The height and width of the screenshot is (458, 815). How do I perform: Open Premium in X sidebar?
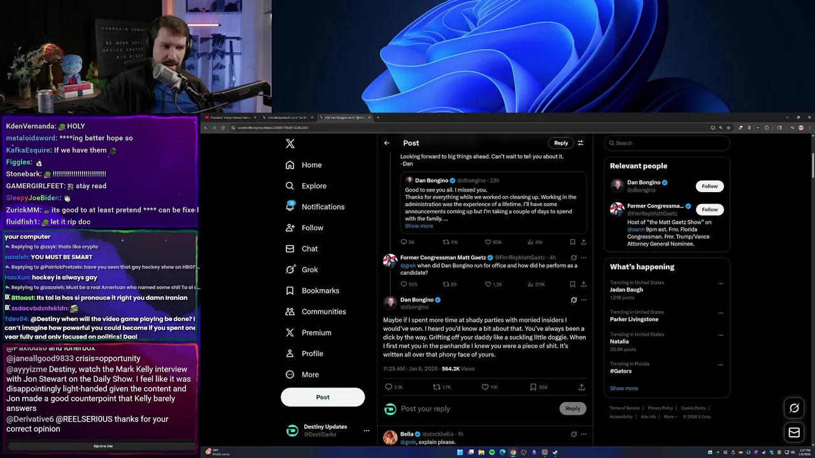(308, 333)
